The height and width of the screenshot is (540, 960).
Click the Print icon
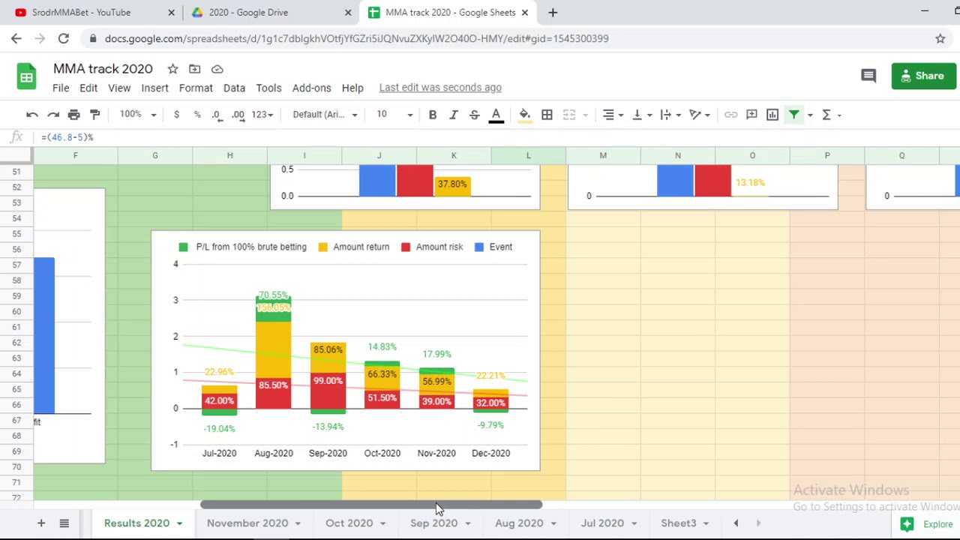tap(73, 115)
